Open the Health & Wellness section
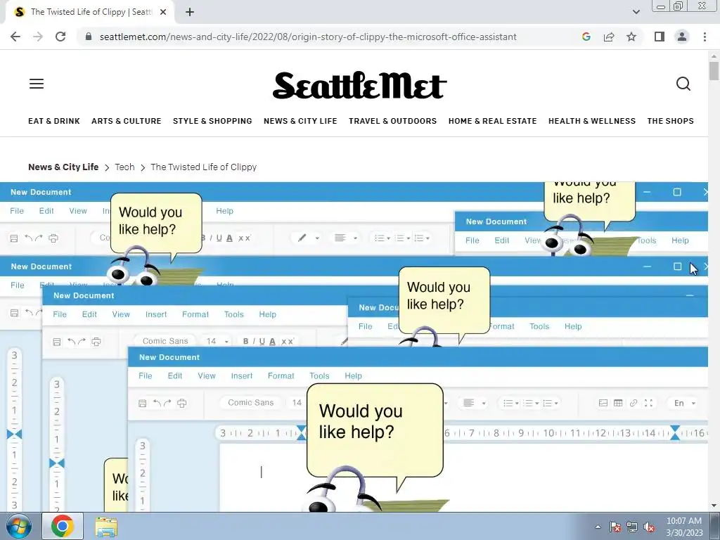This screenshot has width=720, height=540. [x=592, y=121]
